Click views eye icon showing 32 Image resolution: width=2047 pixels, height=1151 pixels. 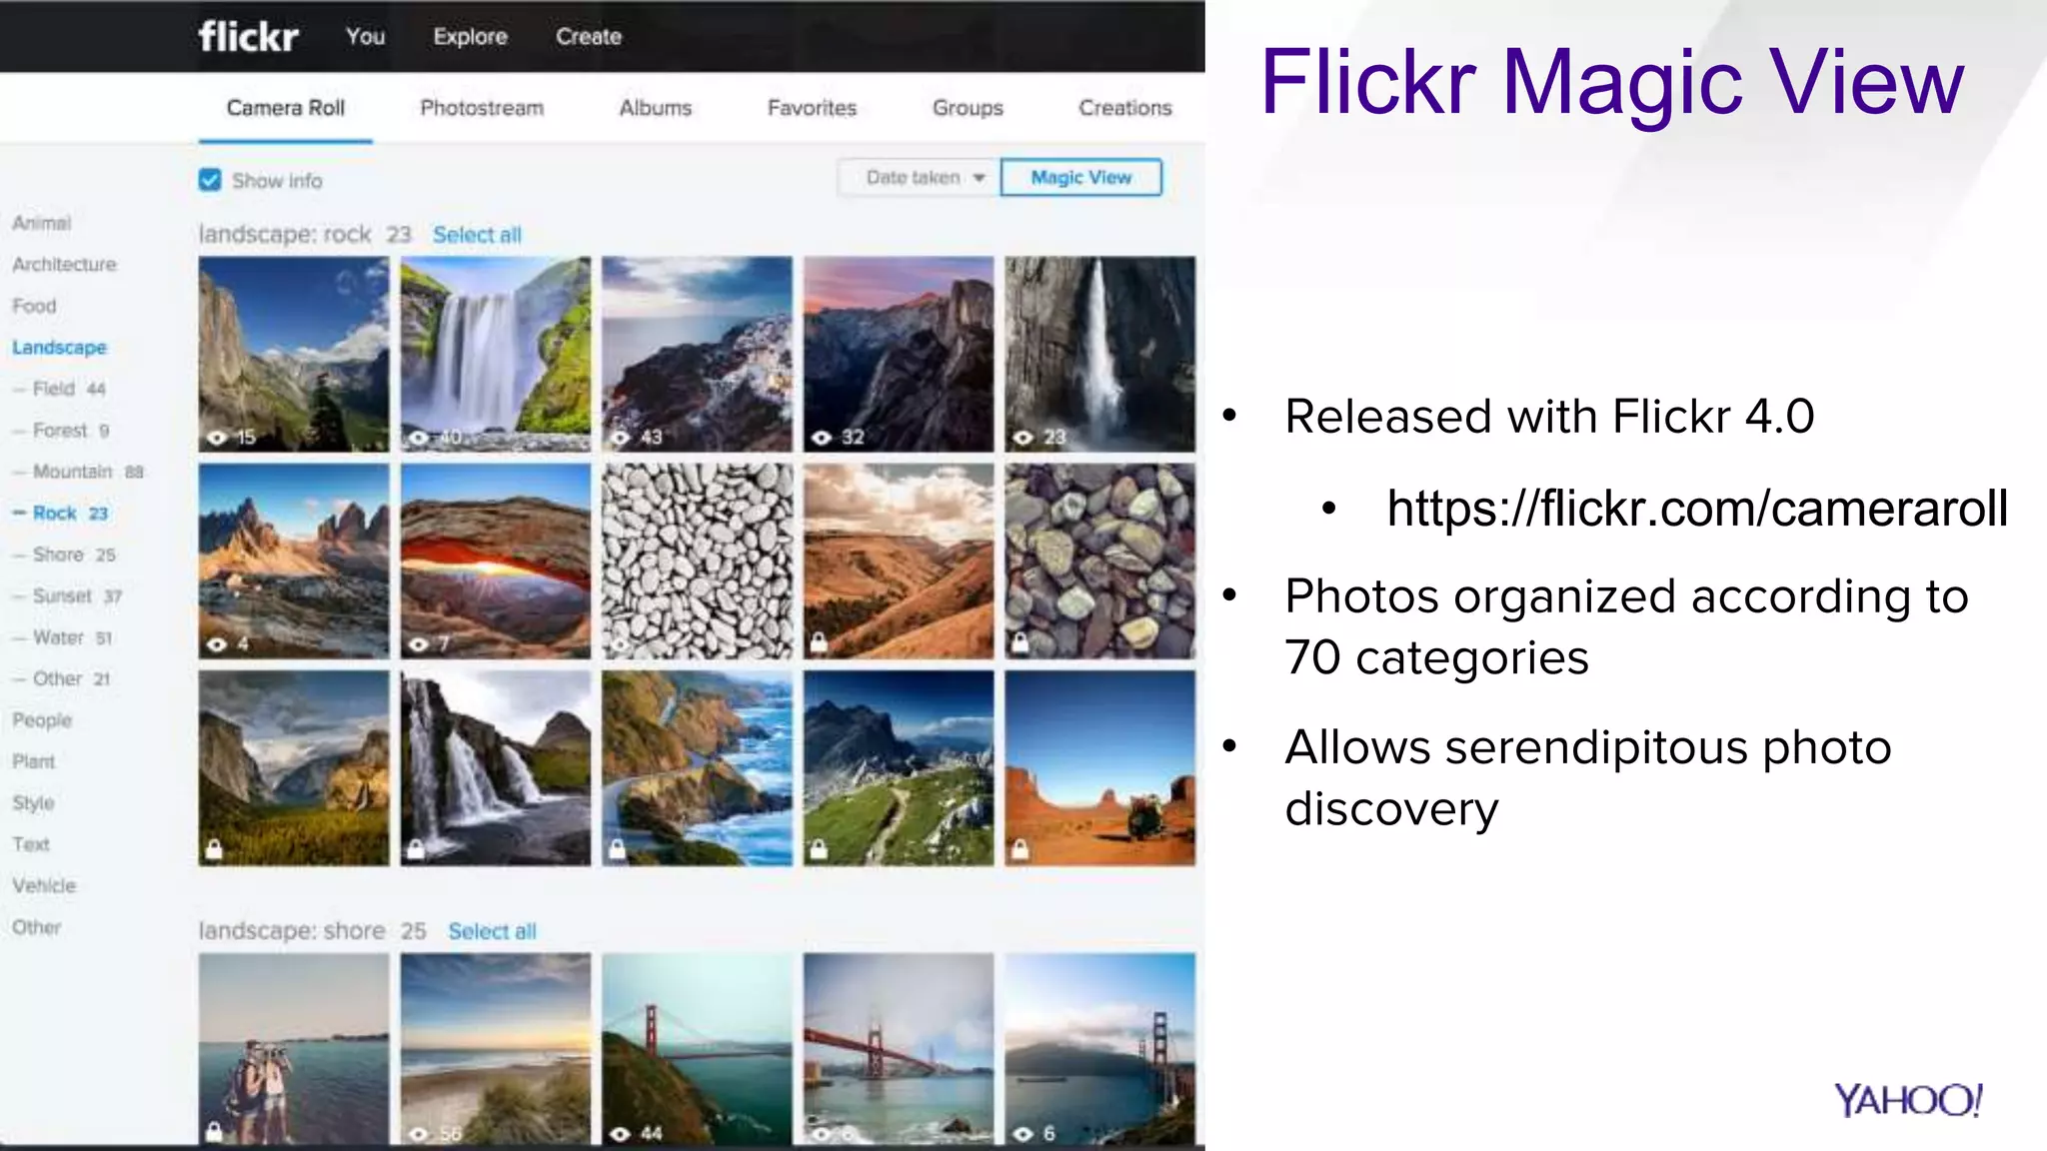(x=822, y=438)
